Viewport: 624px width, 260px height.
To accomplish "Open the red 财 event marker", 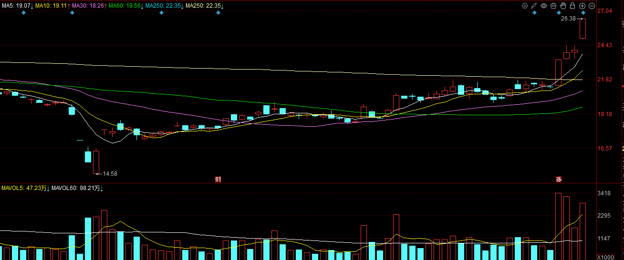I will pyautogui.click(x=218, y=180).
